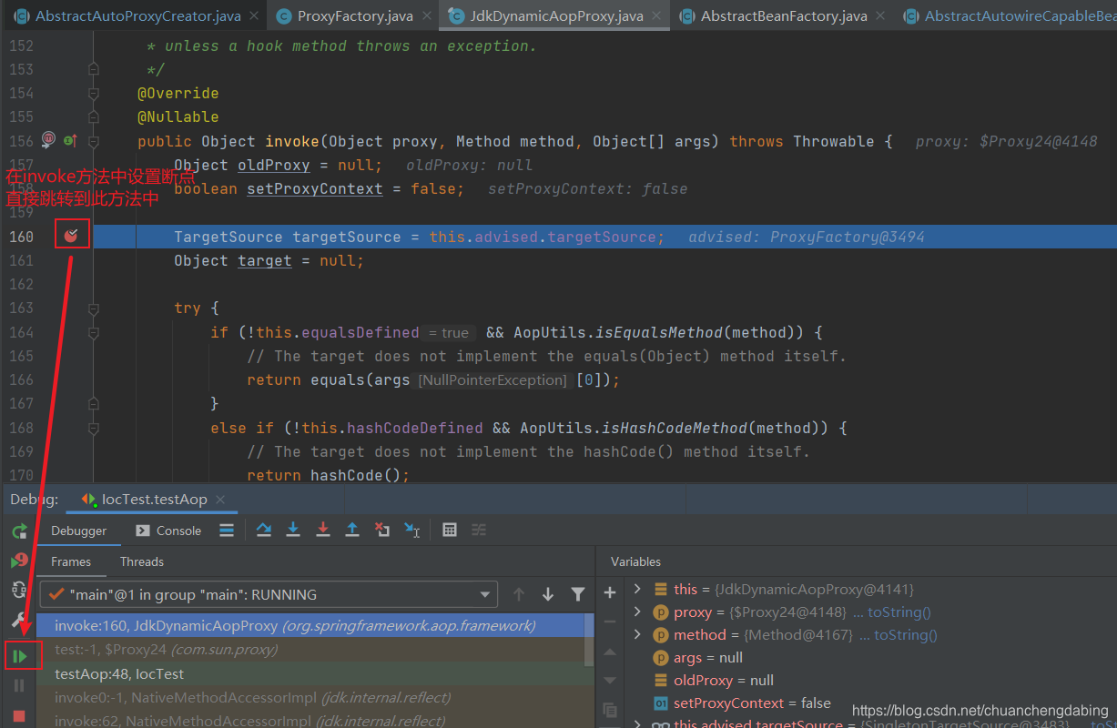Collapse comment fold marker at line 153
Viewport: 1117px width, 728px height.
[93, 69]
